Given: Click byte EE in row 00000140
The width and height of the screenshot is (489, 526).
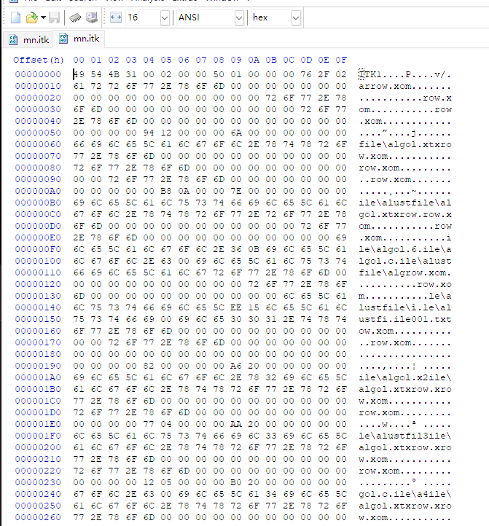Looking at the screenshot, I should 236,307.
